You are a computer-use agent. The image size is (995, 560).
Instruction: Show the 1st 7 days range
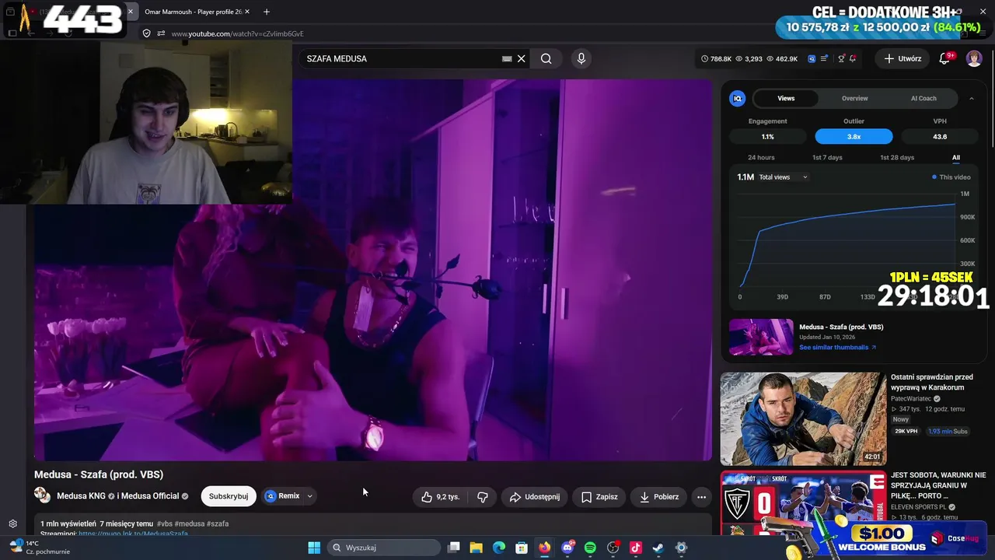(x=827, y=158)
